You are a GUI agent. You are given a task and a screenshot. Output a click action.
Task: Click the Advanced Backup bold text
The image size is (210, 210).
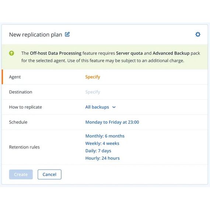tap(171, 53)
